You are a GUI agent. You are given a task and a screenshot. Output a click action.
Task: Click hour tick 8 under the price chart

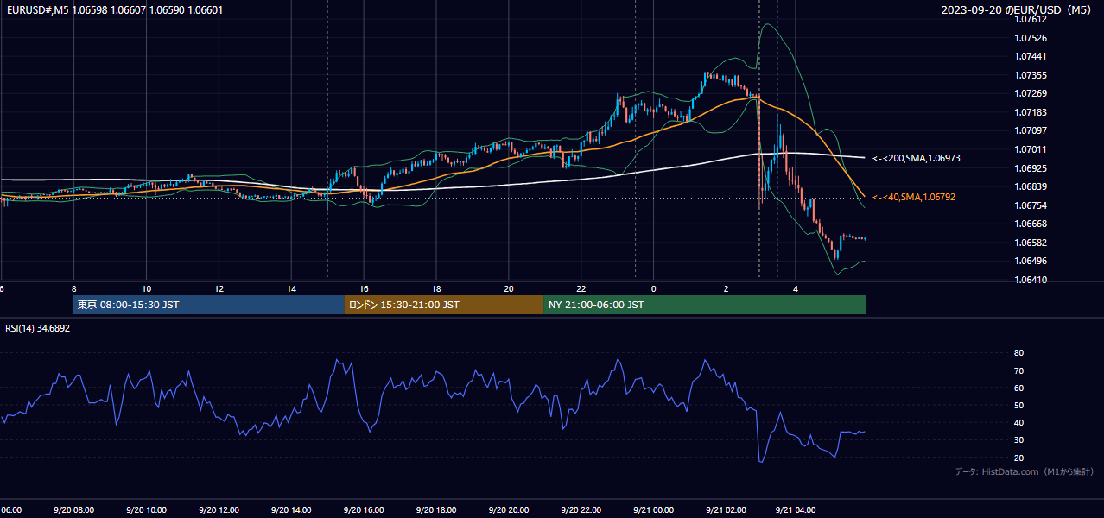(x=74, y=288)
